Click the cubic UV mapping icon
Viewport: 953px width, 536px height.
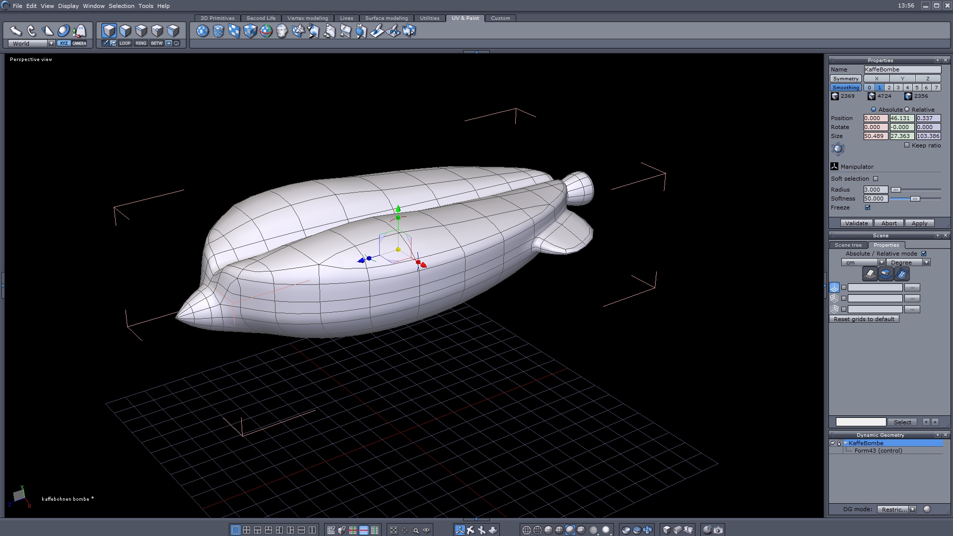point(250,31)
